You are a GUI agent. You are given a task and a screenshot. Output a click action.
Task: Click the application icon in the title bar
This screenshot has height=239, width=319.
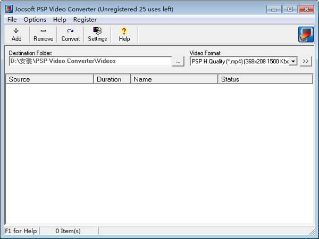pos(9,9)
